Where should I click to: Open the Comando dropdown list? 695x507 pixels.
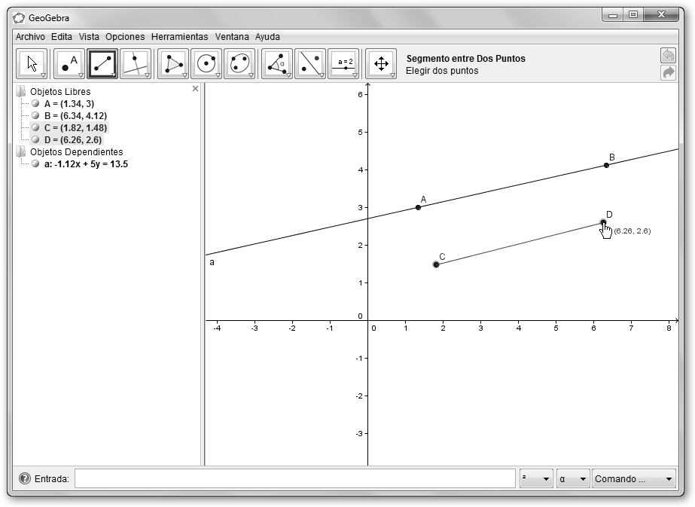point(633,479)
